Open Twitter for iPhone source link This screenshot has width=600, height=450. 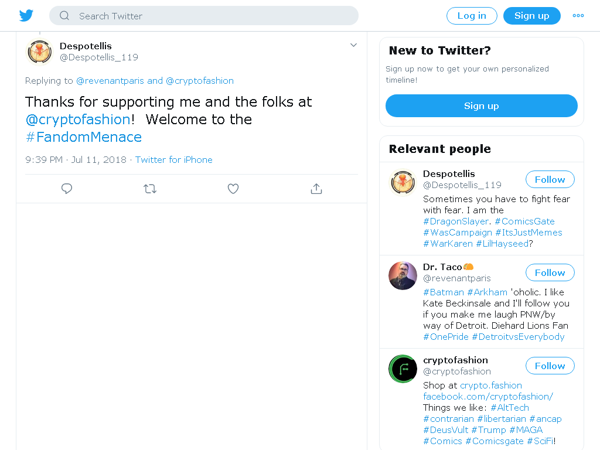click(173, 159)
